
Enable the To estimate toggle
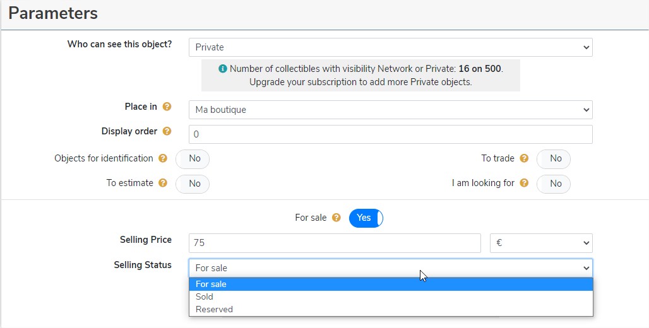click(193, 184)
